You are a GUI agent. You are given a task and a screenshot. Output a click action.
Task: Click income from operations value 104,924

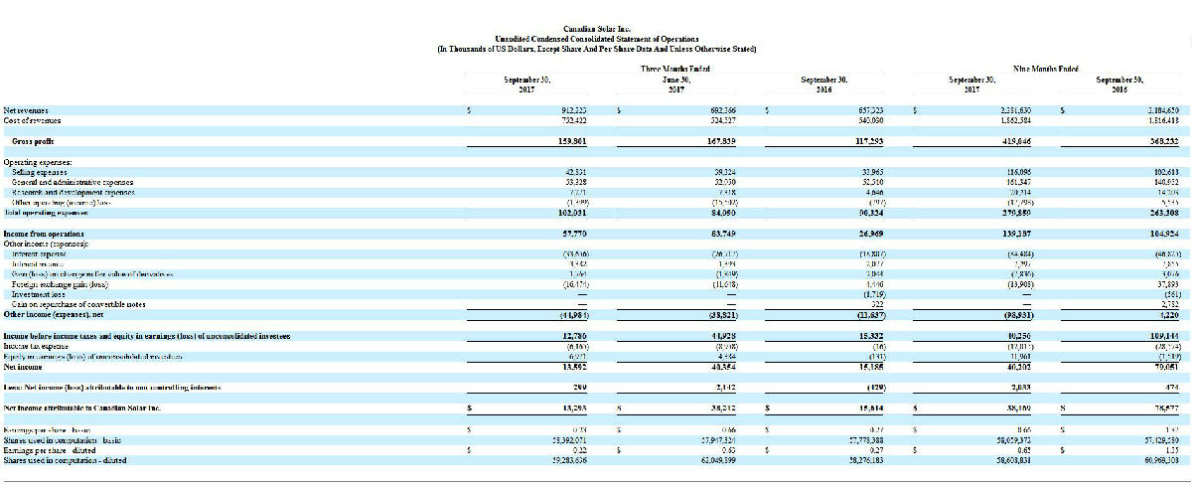click(1164, 233)
